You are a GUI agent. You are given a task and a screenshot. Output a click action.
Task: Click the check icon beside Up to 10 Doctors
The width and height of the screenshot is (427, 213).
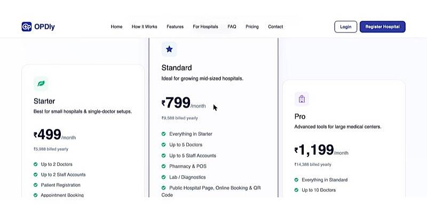(296, 190)
